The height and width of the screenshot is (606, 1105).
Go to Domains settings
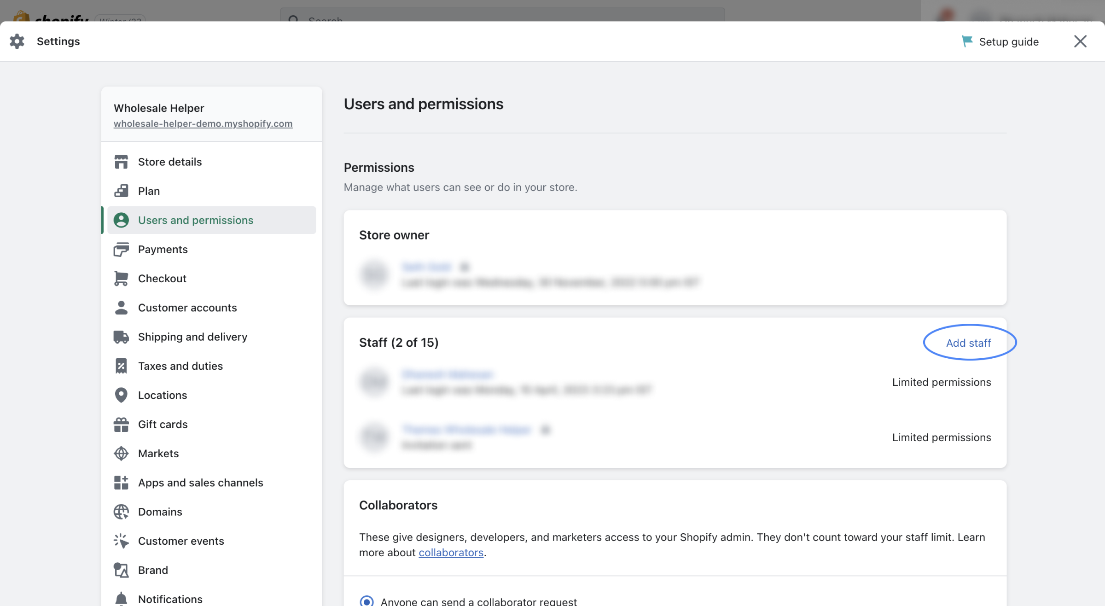pos(160,512)
